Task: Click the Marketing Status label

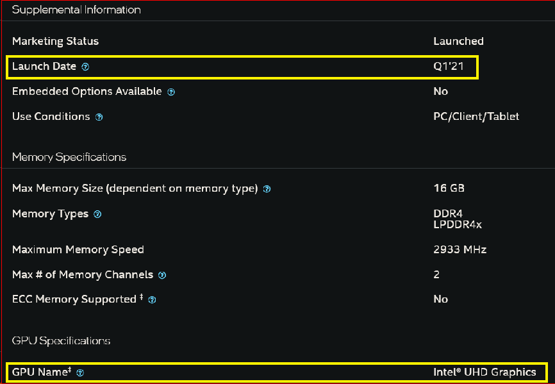Action: (55, 41)
